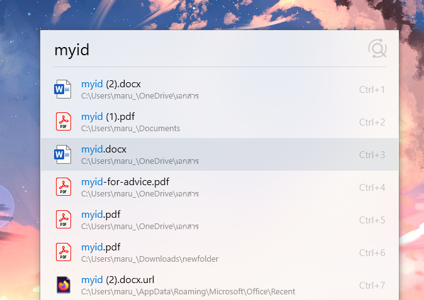Screen dimensions: 424x300
Task: Click the Ctrl+6 shortcut label
Action: (x=372, y=253)
